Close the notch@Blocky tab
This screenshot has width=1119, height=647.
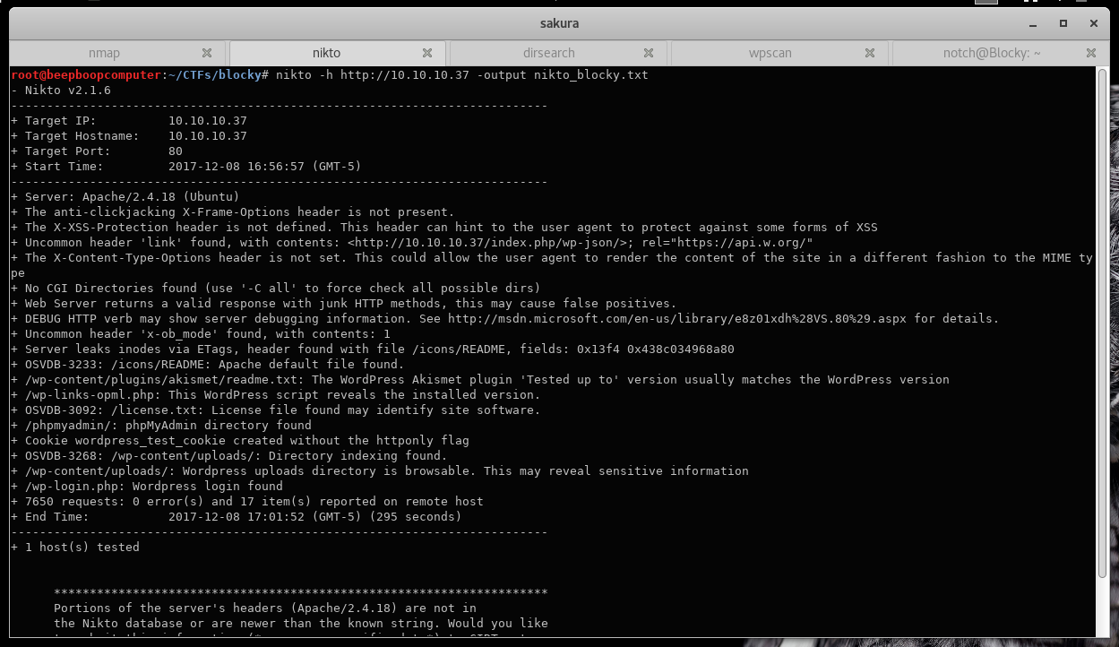[x=1090, y=53]
